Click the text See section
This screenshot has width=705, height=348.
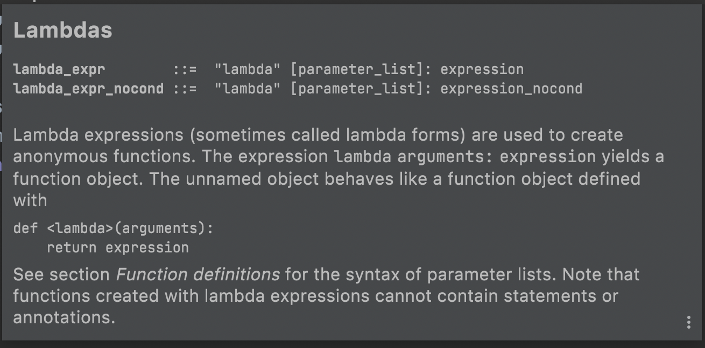coord(61,274)
